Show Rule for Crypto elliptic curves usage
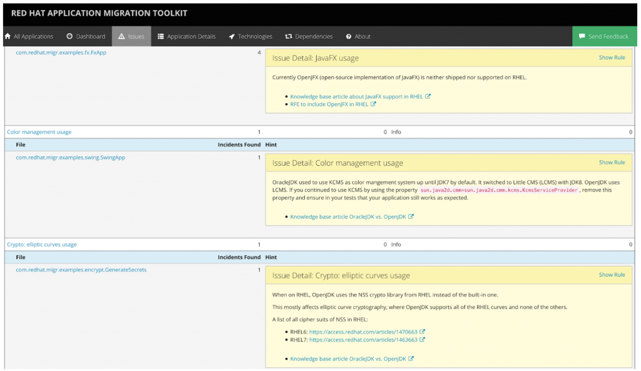This screenshot has width=641, height=371. point(612,275)
